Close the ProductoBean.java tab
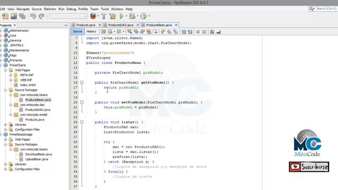The height and width of the screenshot is (190, 338). point(176,25)
